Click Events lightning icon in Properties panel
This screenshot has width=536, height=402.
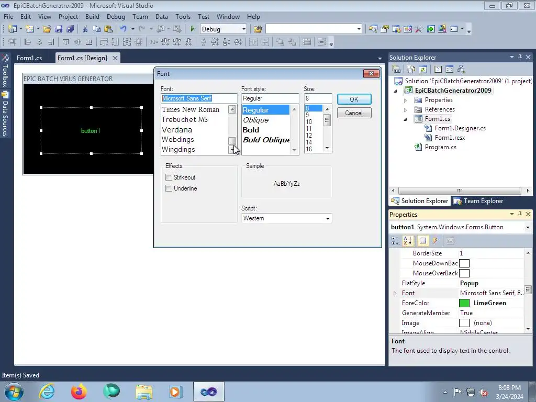(x=435, y=241)
